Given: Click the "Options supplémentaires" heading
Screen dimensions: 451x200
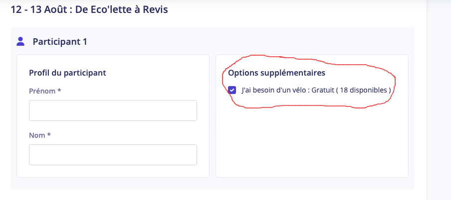Looking at the screenshot, I should coord(277,73).
